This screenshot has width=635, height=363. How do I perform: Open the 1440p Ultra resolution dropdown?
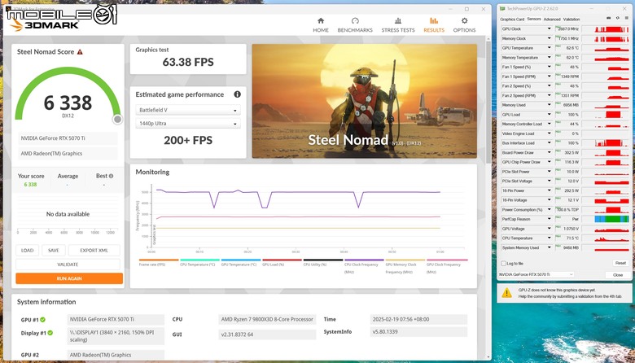[x=188, y=124]
